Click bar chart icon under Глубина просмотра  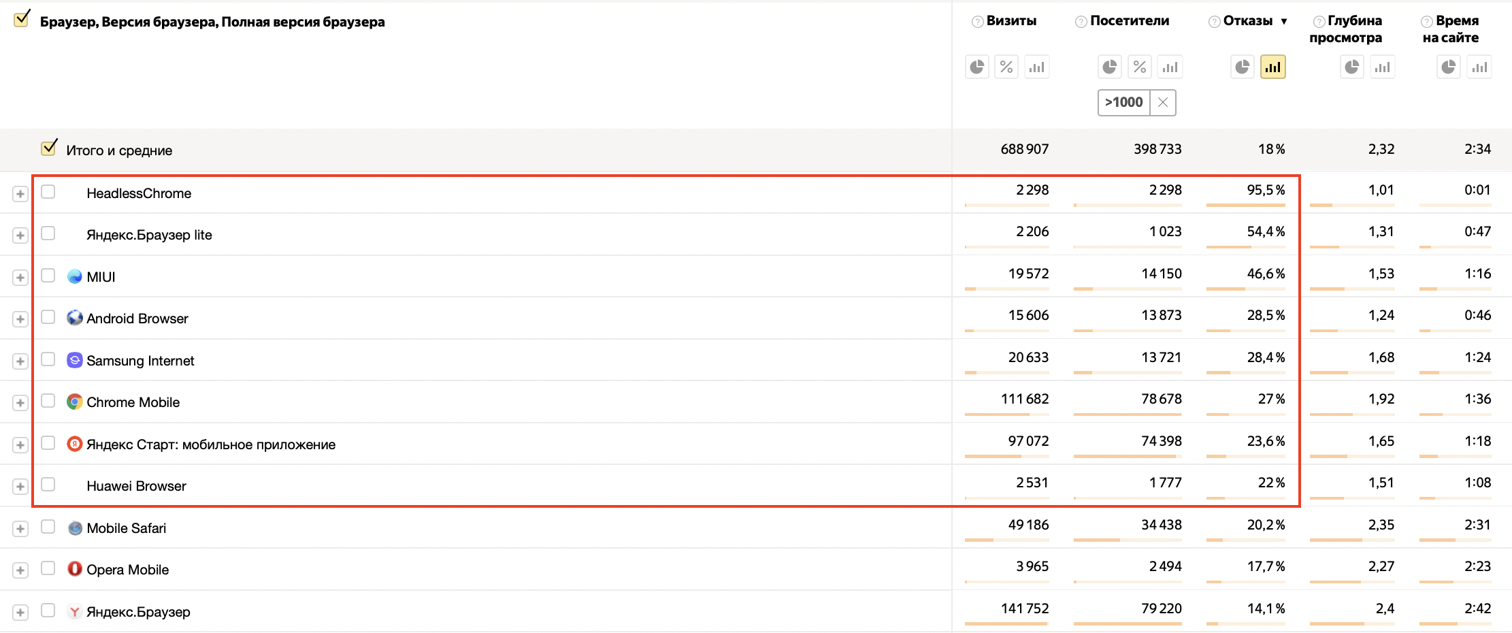(1382, 67)
